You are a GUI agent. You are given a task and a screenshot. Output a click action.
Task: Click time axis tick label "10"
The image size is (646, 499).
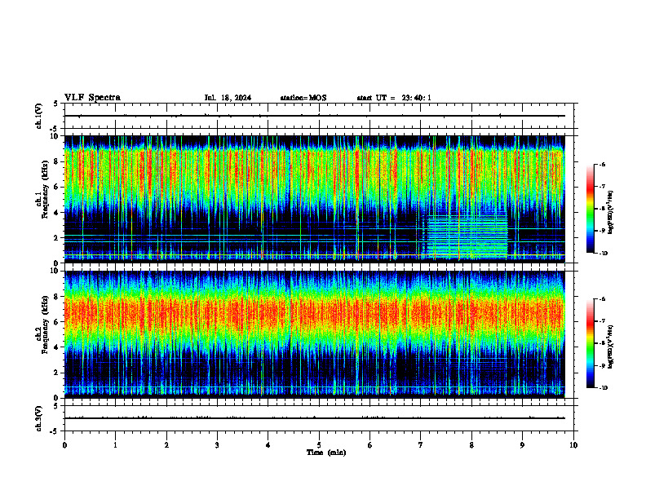tap(573, 445)
